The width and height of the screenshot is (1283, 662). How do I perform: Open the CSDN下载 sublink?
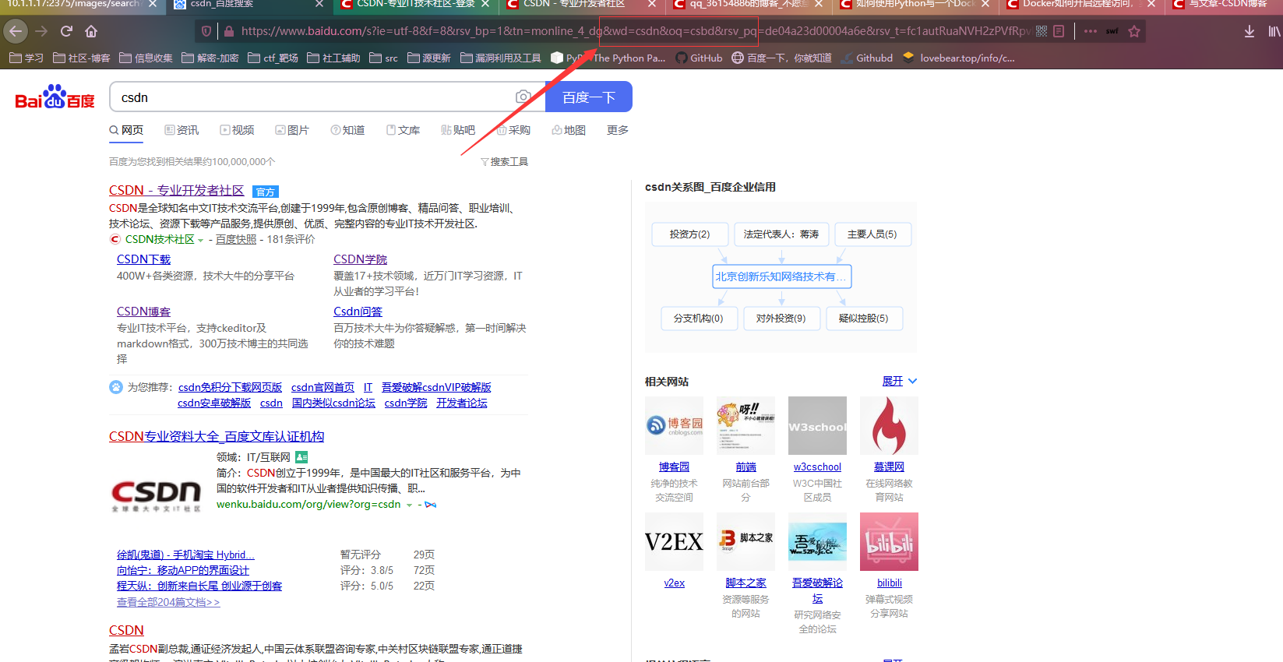(143, 259)
